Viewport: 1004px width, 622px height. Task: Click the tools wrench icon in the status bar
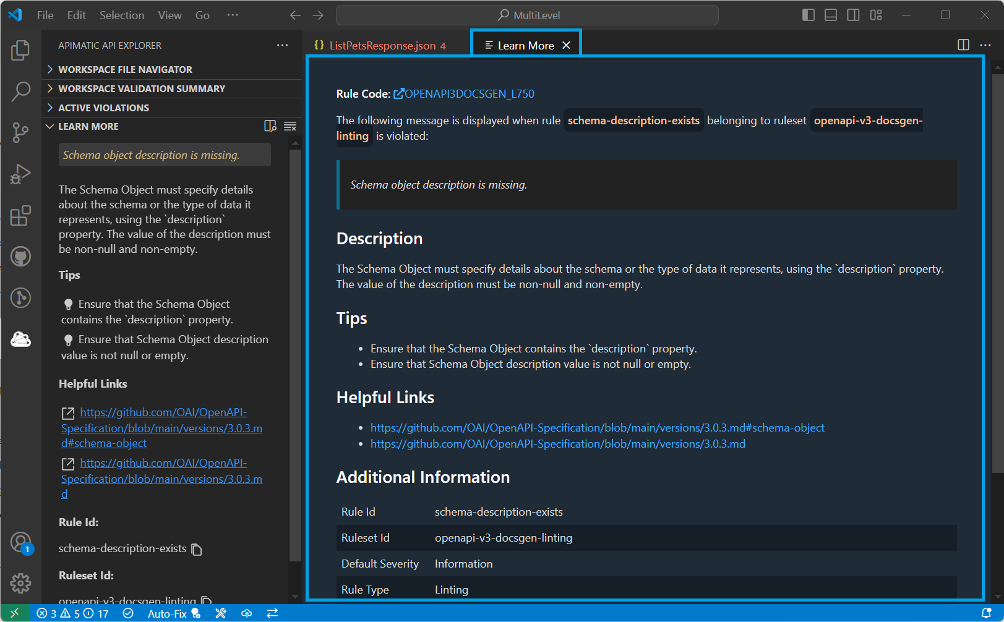point(221,613)
